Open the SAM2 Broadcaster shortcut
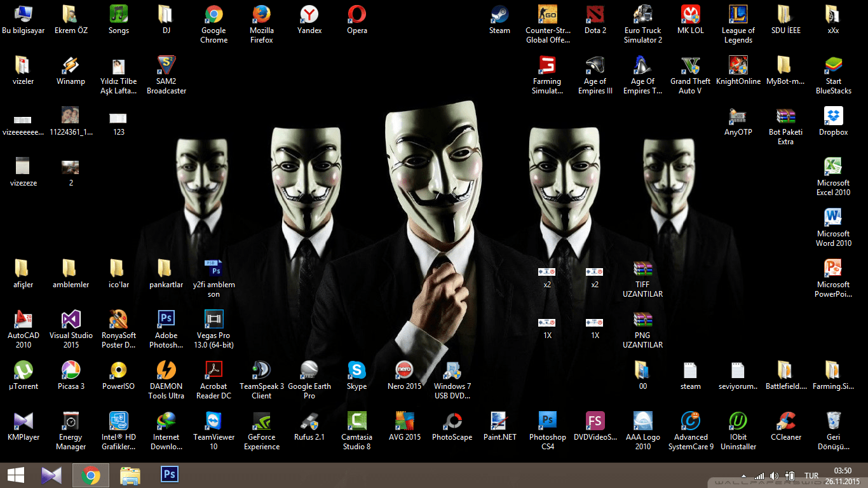The width and height of the screenshot is (868, 488). (166, 75)
